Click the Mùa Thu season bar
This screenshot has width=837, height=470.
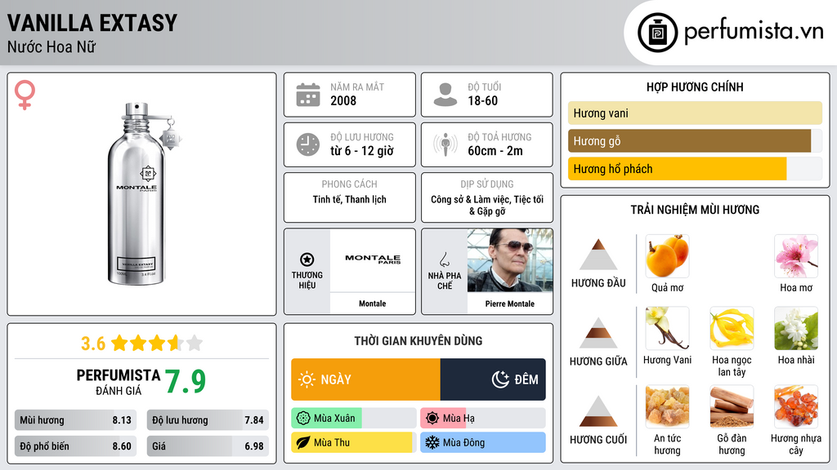coord(354,442)
